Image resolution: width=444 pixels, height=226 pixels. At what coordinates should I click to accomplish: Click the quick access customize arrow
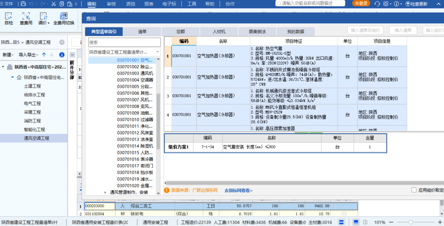click(x=76, y=4)
